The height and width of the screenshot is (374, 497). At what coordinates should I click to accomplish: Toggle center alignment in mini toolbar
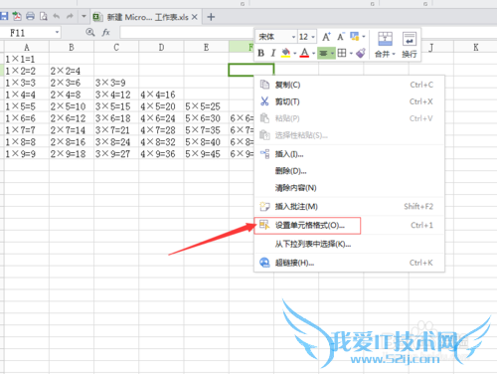(x=323, y=53)
